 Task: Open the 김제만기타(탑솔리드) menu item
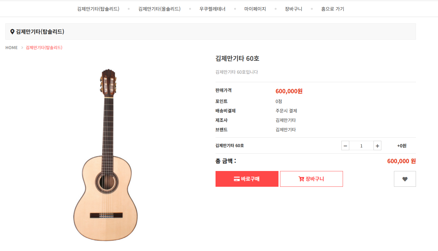(98, 9)
